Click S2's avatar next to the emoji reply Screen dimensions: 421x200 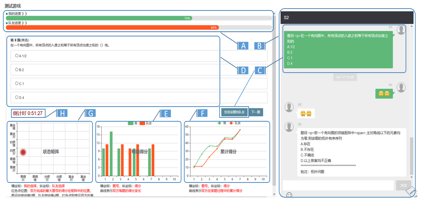click(289, 107)
